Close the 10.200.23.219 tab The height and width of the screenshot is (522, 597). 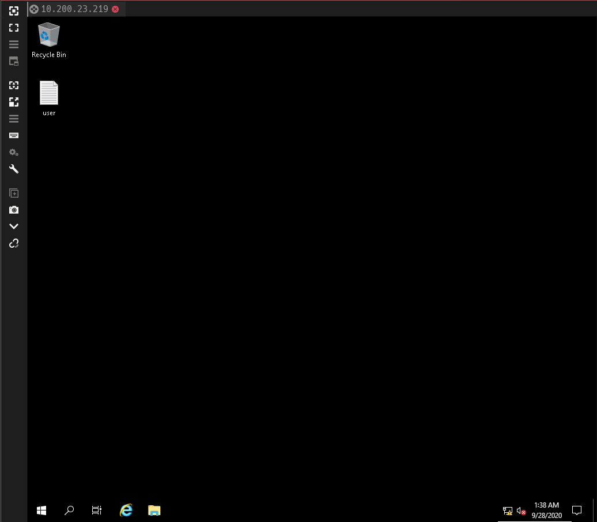[x=115, y=9]
